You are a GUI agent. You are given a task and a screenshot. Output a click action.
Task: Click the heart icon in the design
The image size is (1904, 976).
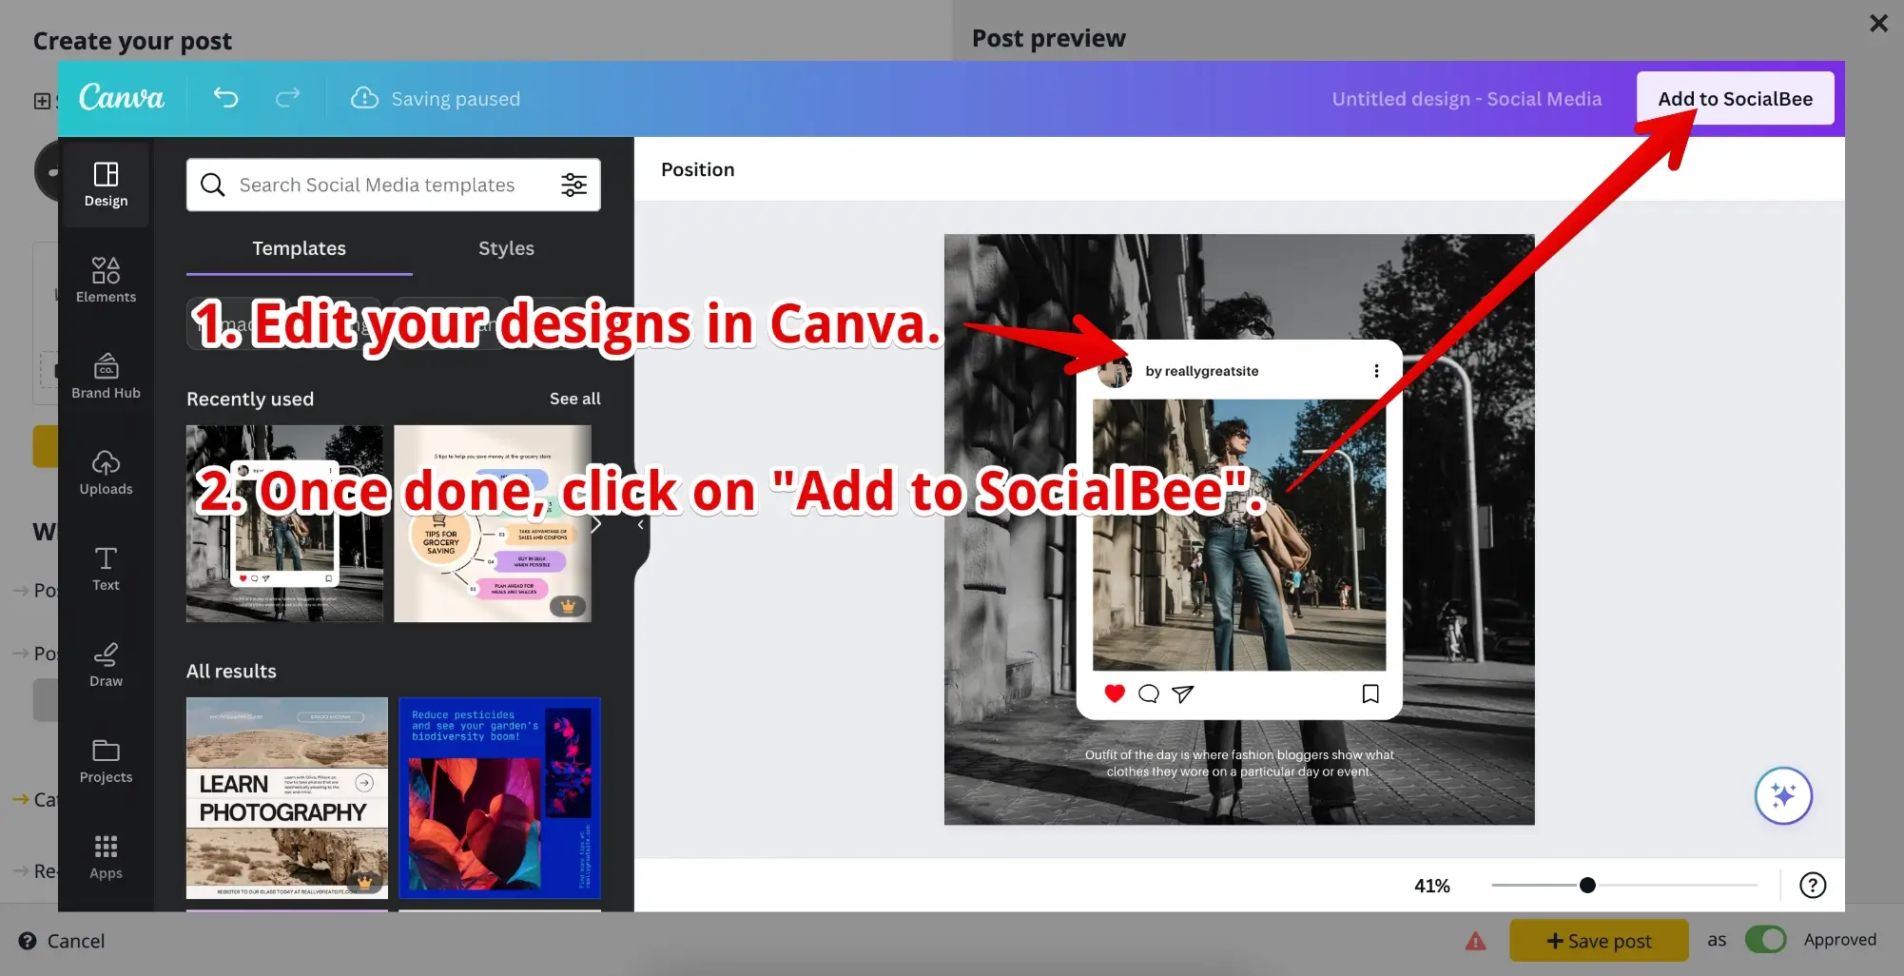click(1115, 693)
